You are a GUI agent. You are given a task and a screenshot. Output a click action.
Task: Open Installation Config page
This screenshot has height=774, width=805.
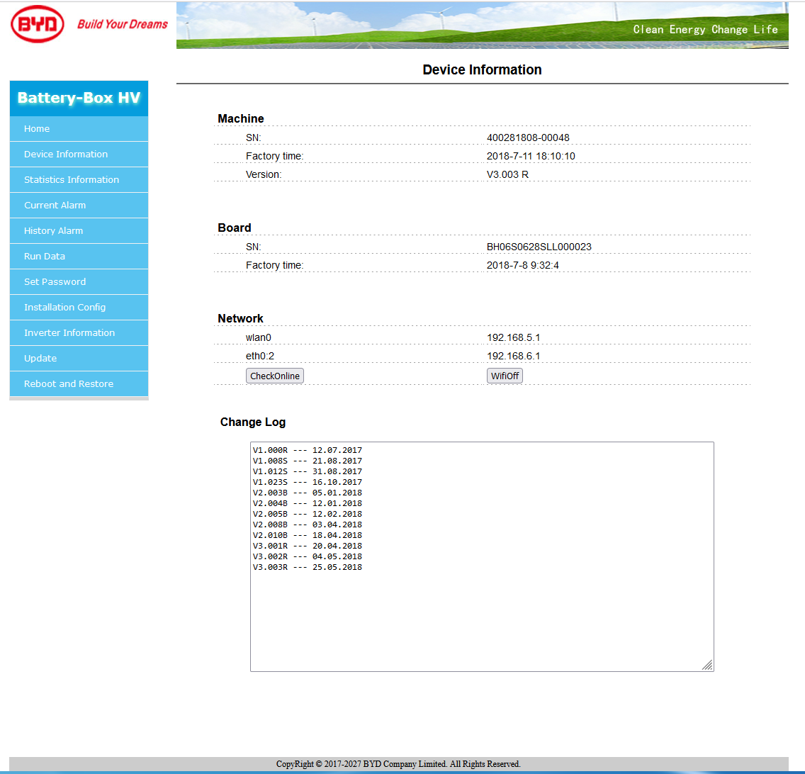64,308
